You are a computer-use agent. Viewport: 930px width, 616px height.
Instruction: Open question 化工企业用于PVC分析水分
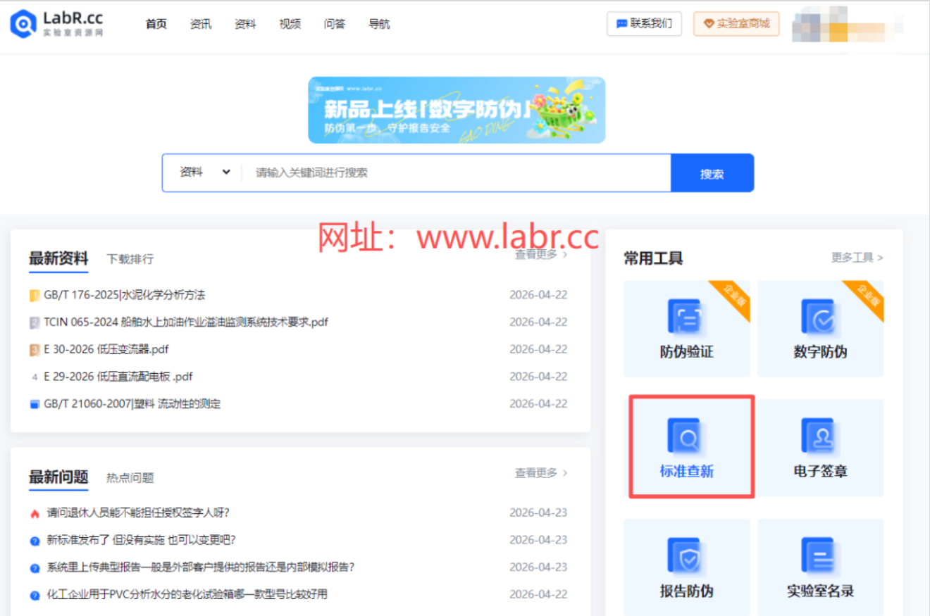[x=187, y=595]
